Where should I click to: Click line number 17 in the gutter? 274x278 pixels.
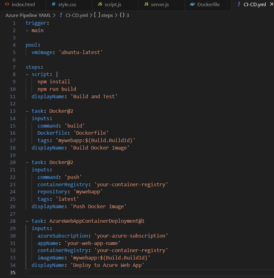click(x=13, y=140)
